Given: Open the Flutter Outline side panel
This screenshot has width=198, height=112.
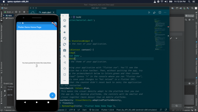Looking at the screenshot, I should click(196, 48).
